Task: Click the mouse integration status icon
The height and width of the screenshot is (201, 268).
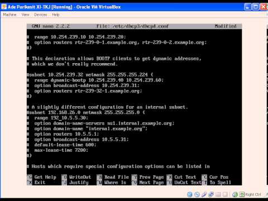Action: pos(235,194)
